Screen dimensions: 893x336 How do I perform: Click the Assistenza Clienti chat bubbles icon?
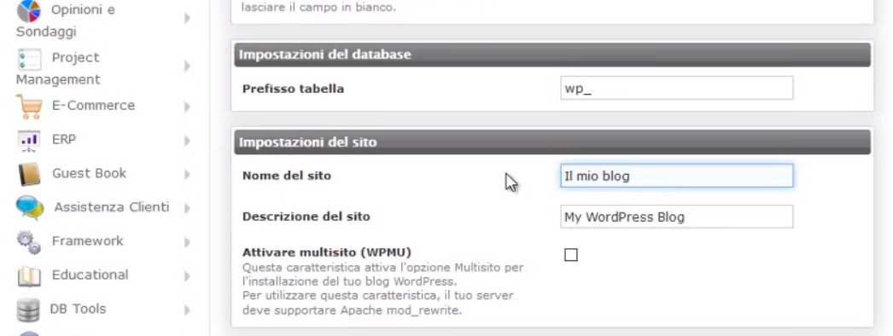coord(30,207)
